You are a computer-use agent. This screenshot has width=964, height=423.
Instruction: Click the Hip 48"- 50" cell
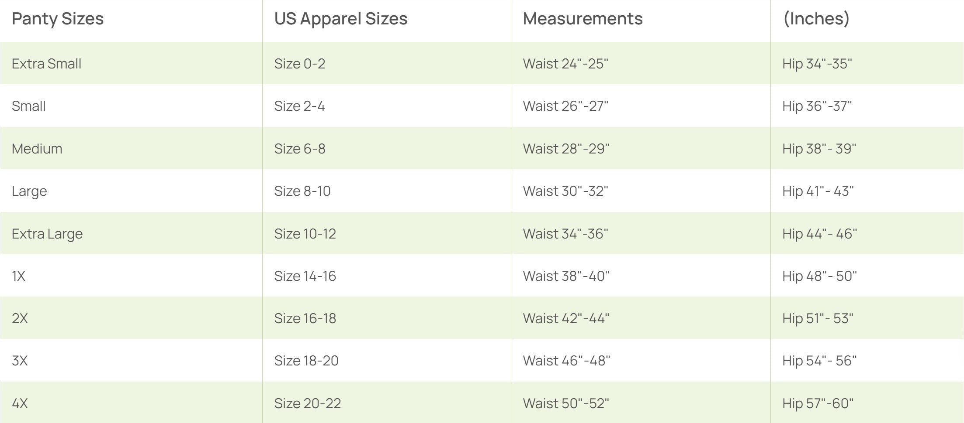[819, 276]
